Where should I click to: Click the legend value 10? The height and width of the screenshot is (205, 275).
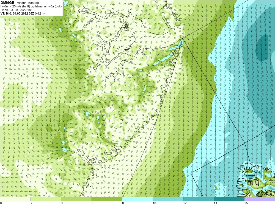pyautogui.click(x=154, y=203)
